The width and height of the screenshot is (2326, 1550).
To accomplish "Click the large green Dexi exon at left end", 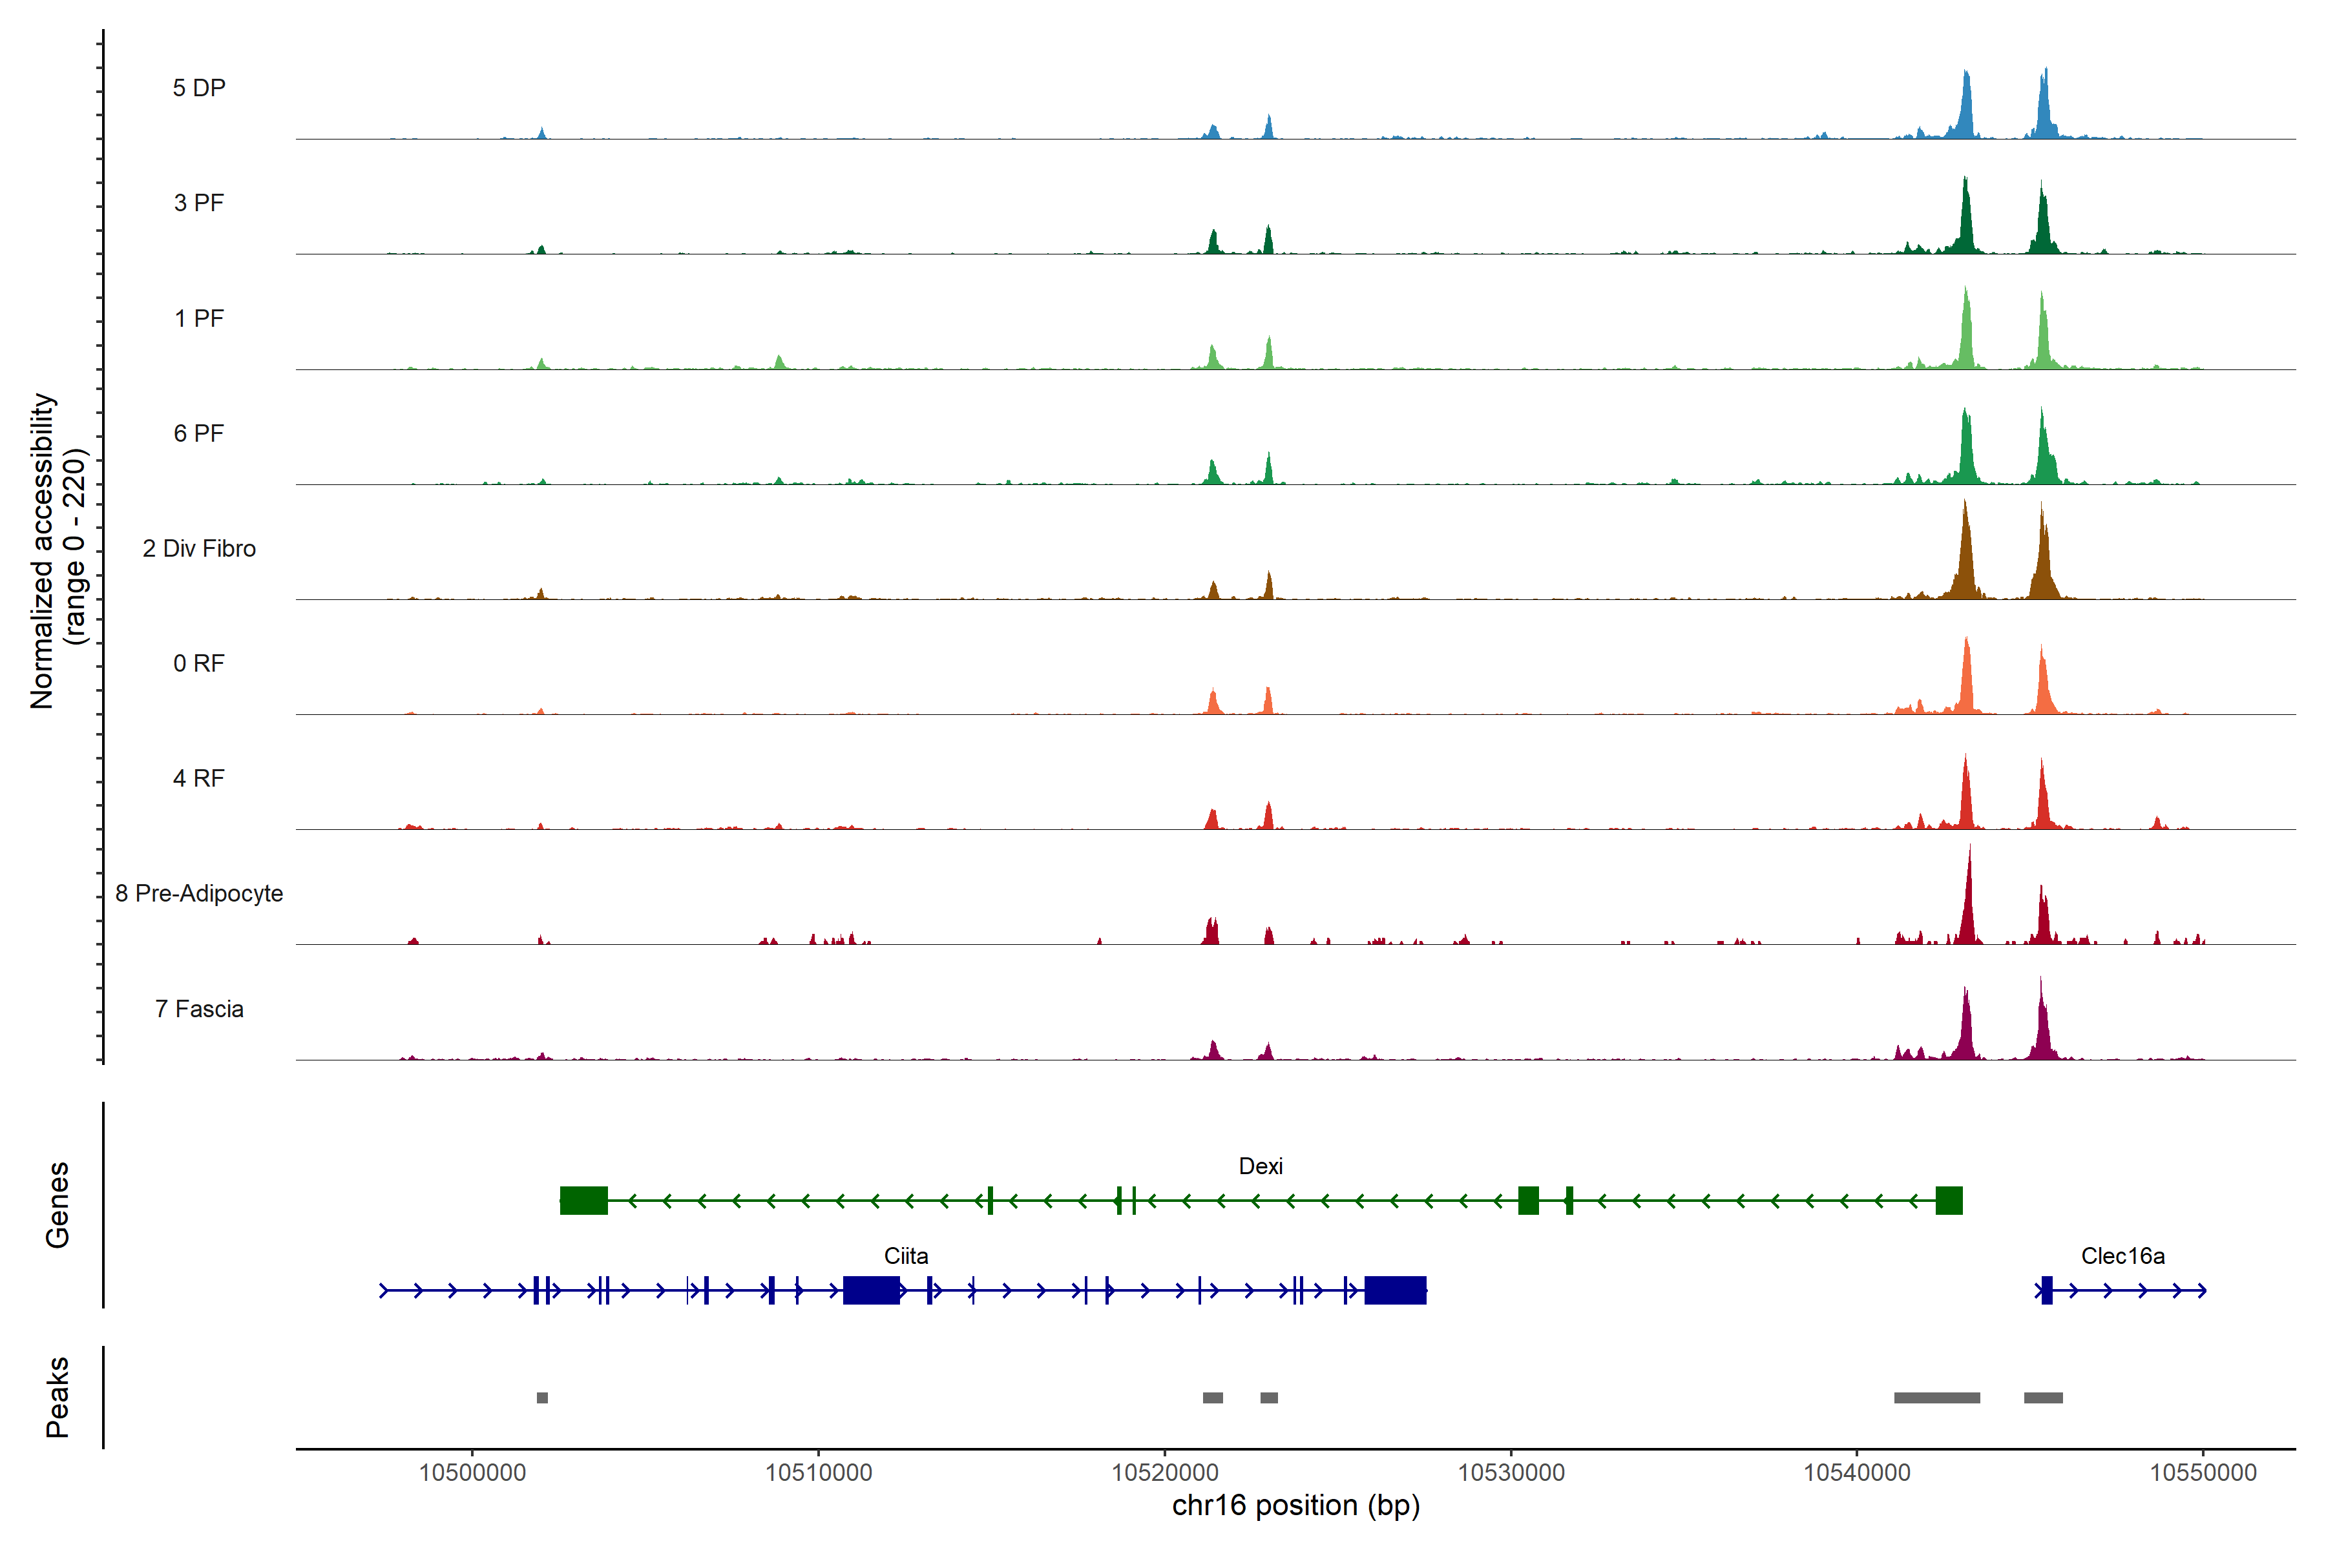I will 583,1201.
